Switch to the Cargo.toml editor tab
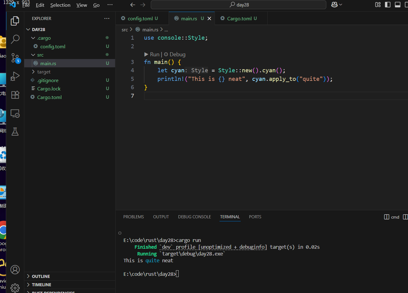Screen dimensions: 408x293 point(239,19)
